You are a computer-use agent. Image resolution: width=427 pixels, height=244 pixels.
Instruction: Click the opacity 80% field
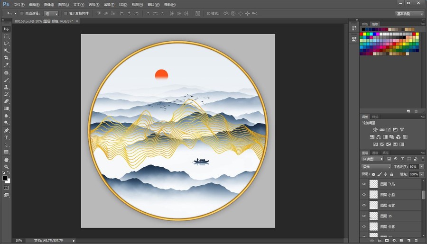point(413,166)
